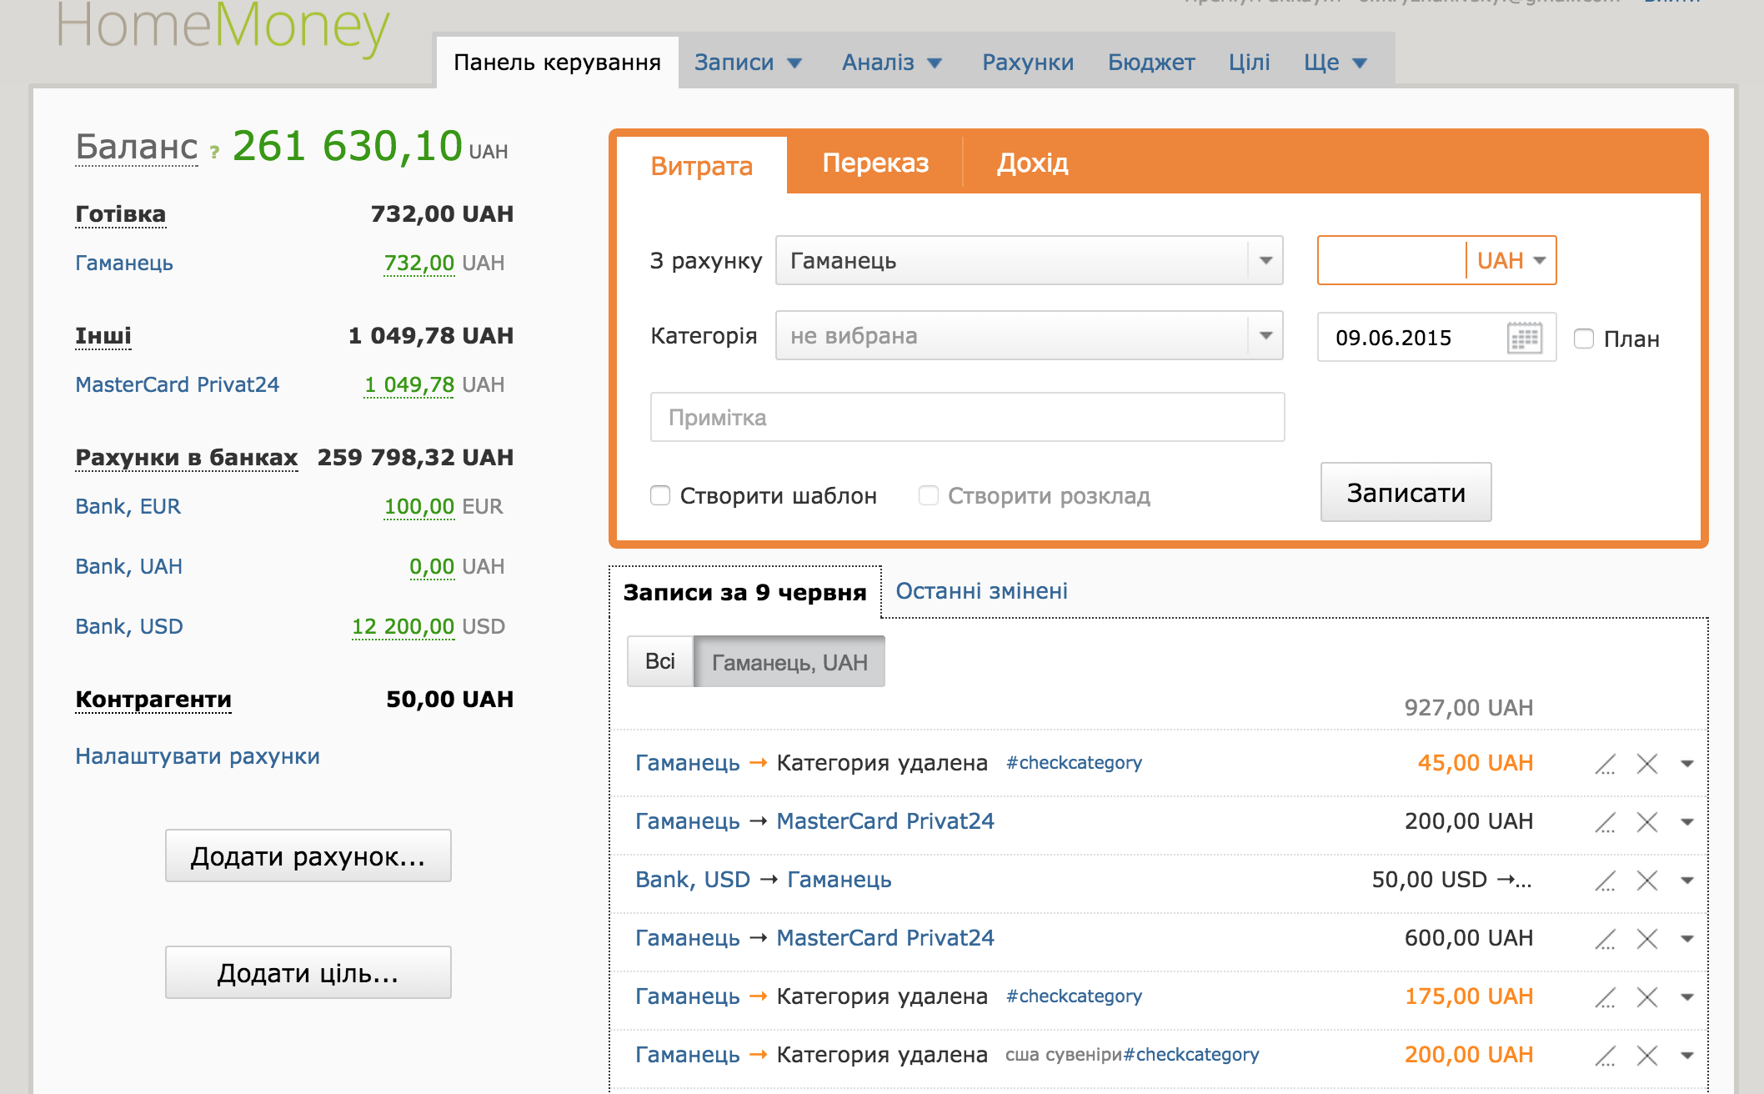Expand options for 50,00 USD record

pos(1686,881)
